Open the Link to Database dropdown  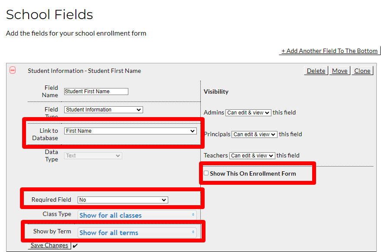[x=130, y=131]
